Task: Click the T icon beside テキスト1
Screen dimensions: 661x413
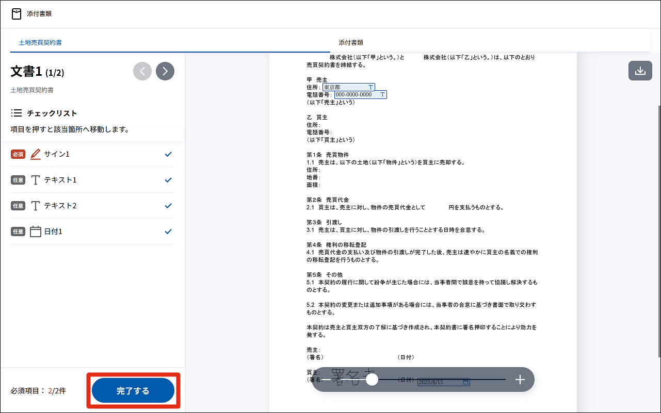Action: pyautogui.click(x=35, y=180)
